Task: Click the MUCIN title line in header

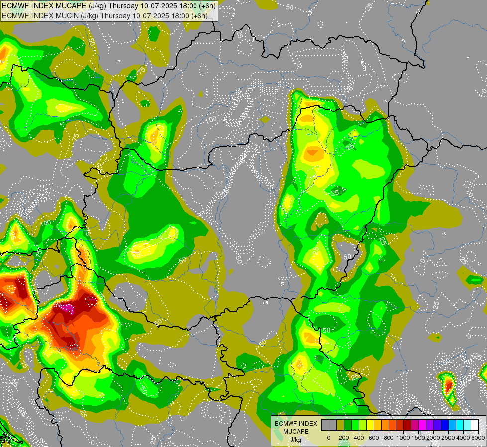Action: point(104,15)
